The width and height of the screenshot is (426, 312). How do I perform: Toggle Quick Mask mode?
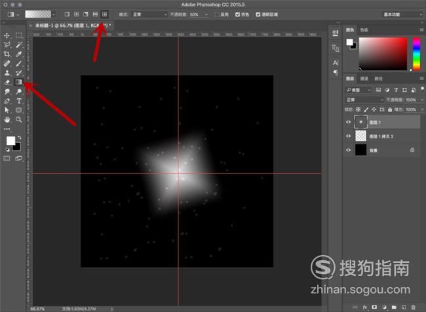point(7,158)
